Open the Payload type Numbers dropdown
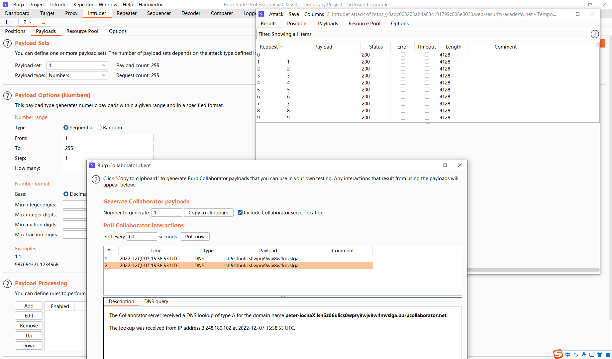Screen dimensions: 612x359 tap(77, 75)
